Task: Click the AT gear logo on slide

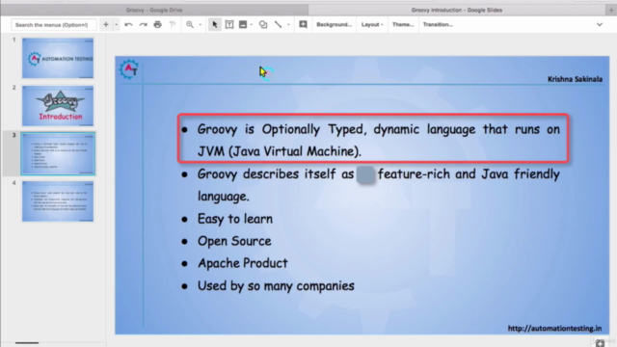Action: click(129, 69)
